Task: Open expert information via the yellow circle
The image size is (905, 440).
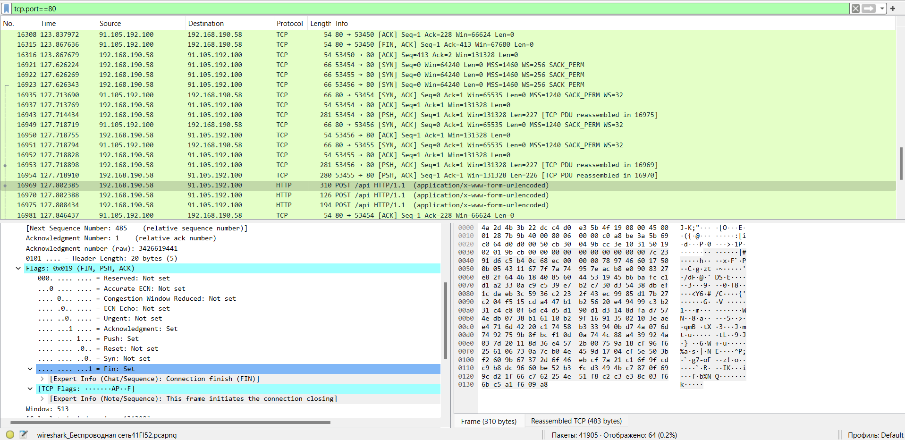Action: 10,435
